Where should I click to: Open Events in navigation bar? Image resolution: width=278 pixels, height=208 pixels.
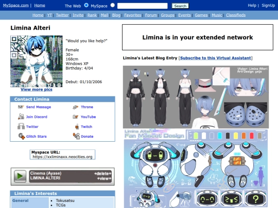pos(184,15)
